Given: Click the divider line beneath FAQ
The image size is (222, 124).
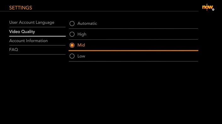Looking at the screenshot, I should click(37, 54).
